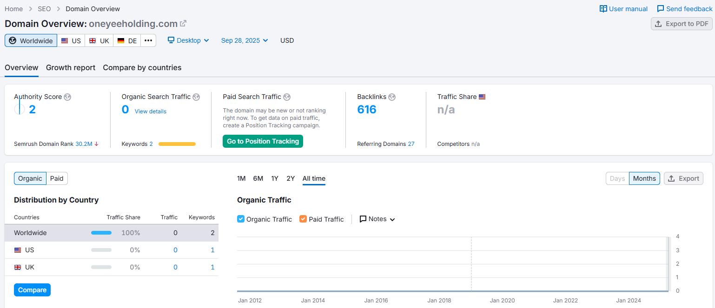Select the DE database button
The image size is (715, 308).
click(127, 40)
